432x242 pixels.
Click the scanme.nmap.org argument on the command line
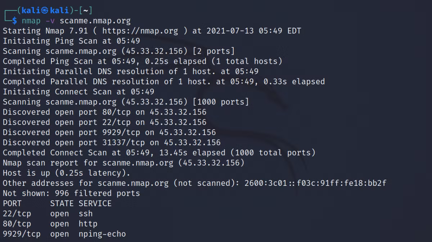click(95, 21)
